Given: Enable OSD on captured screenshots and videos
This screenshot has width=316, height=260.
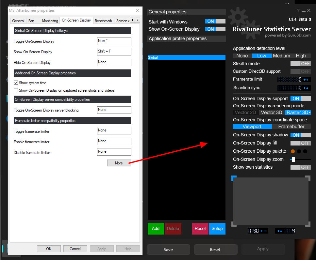Looking at the screenshot, I should 16,90.
